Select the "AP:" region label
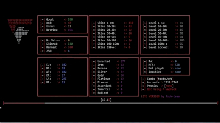Viewport: 220px width, 123px height. coord(49,72)
